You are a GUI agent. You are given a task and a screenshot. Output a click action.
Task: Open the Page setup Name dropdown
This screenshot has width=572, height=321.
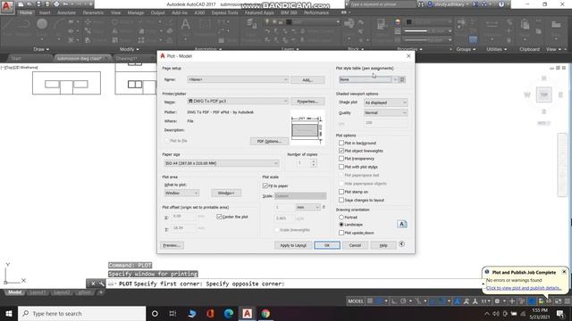point(238,79)
